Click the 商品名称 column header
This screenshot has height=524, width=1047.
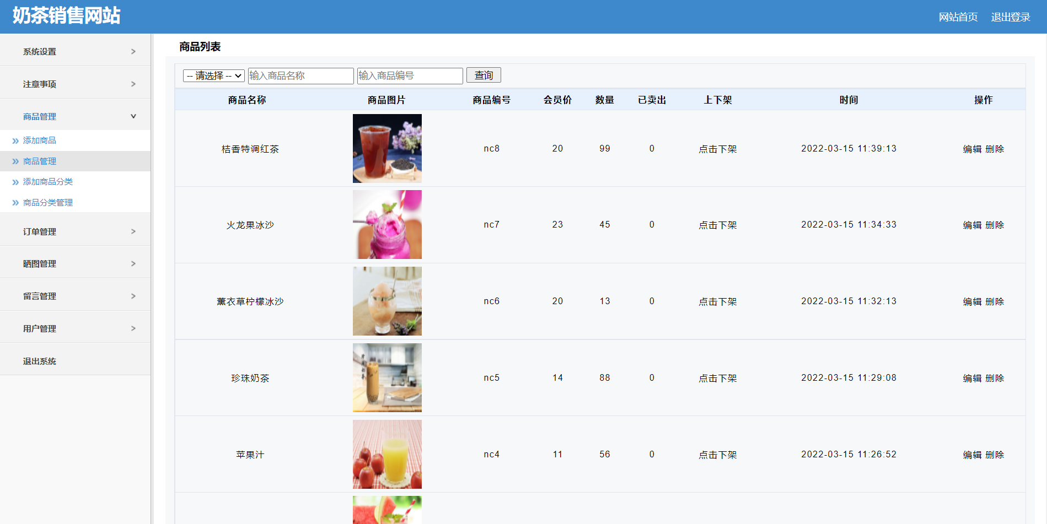pyautogui.click(x=247, y=100)
